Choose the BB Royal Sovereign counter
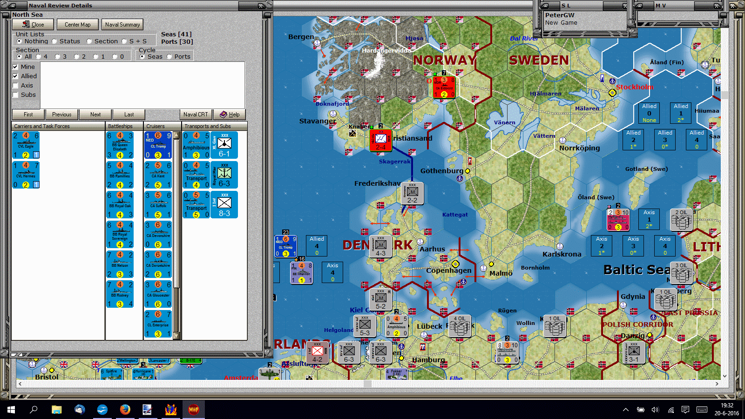Screen dimensions: 745x419 (120, 235)
